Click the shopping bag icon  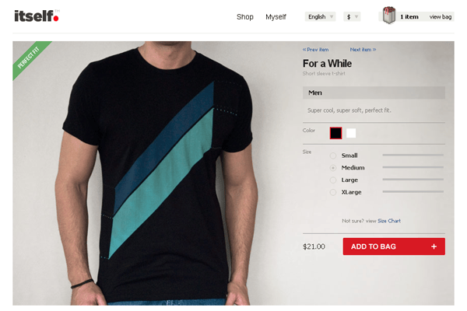click(388, 16)
